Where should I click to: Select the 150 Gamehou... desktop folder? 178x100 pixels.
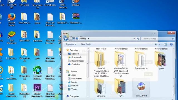(11, 73)
